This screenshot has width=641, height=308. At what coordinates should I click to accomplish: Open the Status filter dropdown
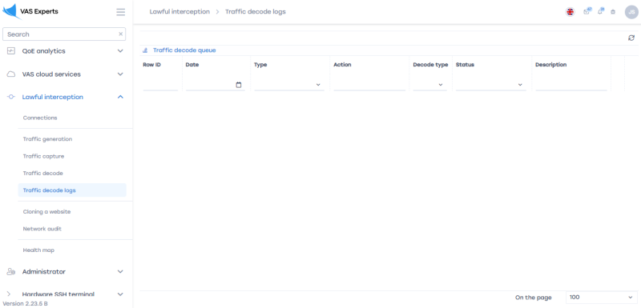[491, 85]
